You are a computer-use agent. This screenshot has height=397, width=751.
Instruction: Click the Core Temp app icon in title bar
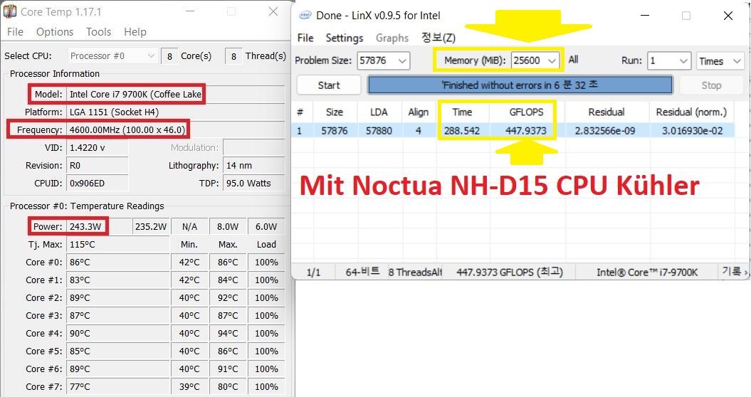[9, 11]
